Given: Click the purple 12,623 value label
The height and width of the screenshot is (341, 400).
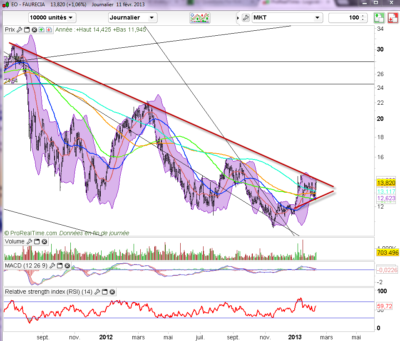Looking at the screenshot, I should (386, 198).
